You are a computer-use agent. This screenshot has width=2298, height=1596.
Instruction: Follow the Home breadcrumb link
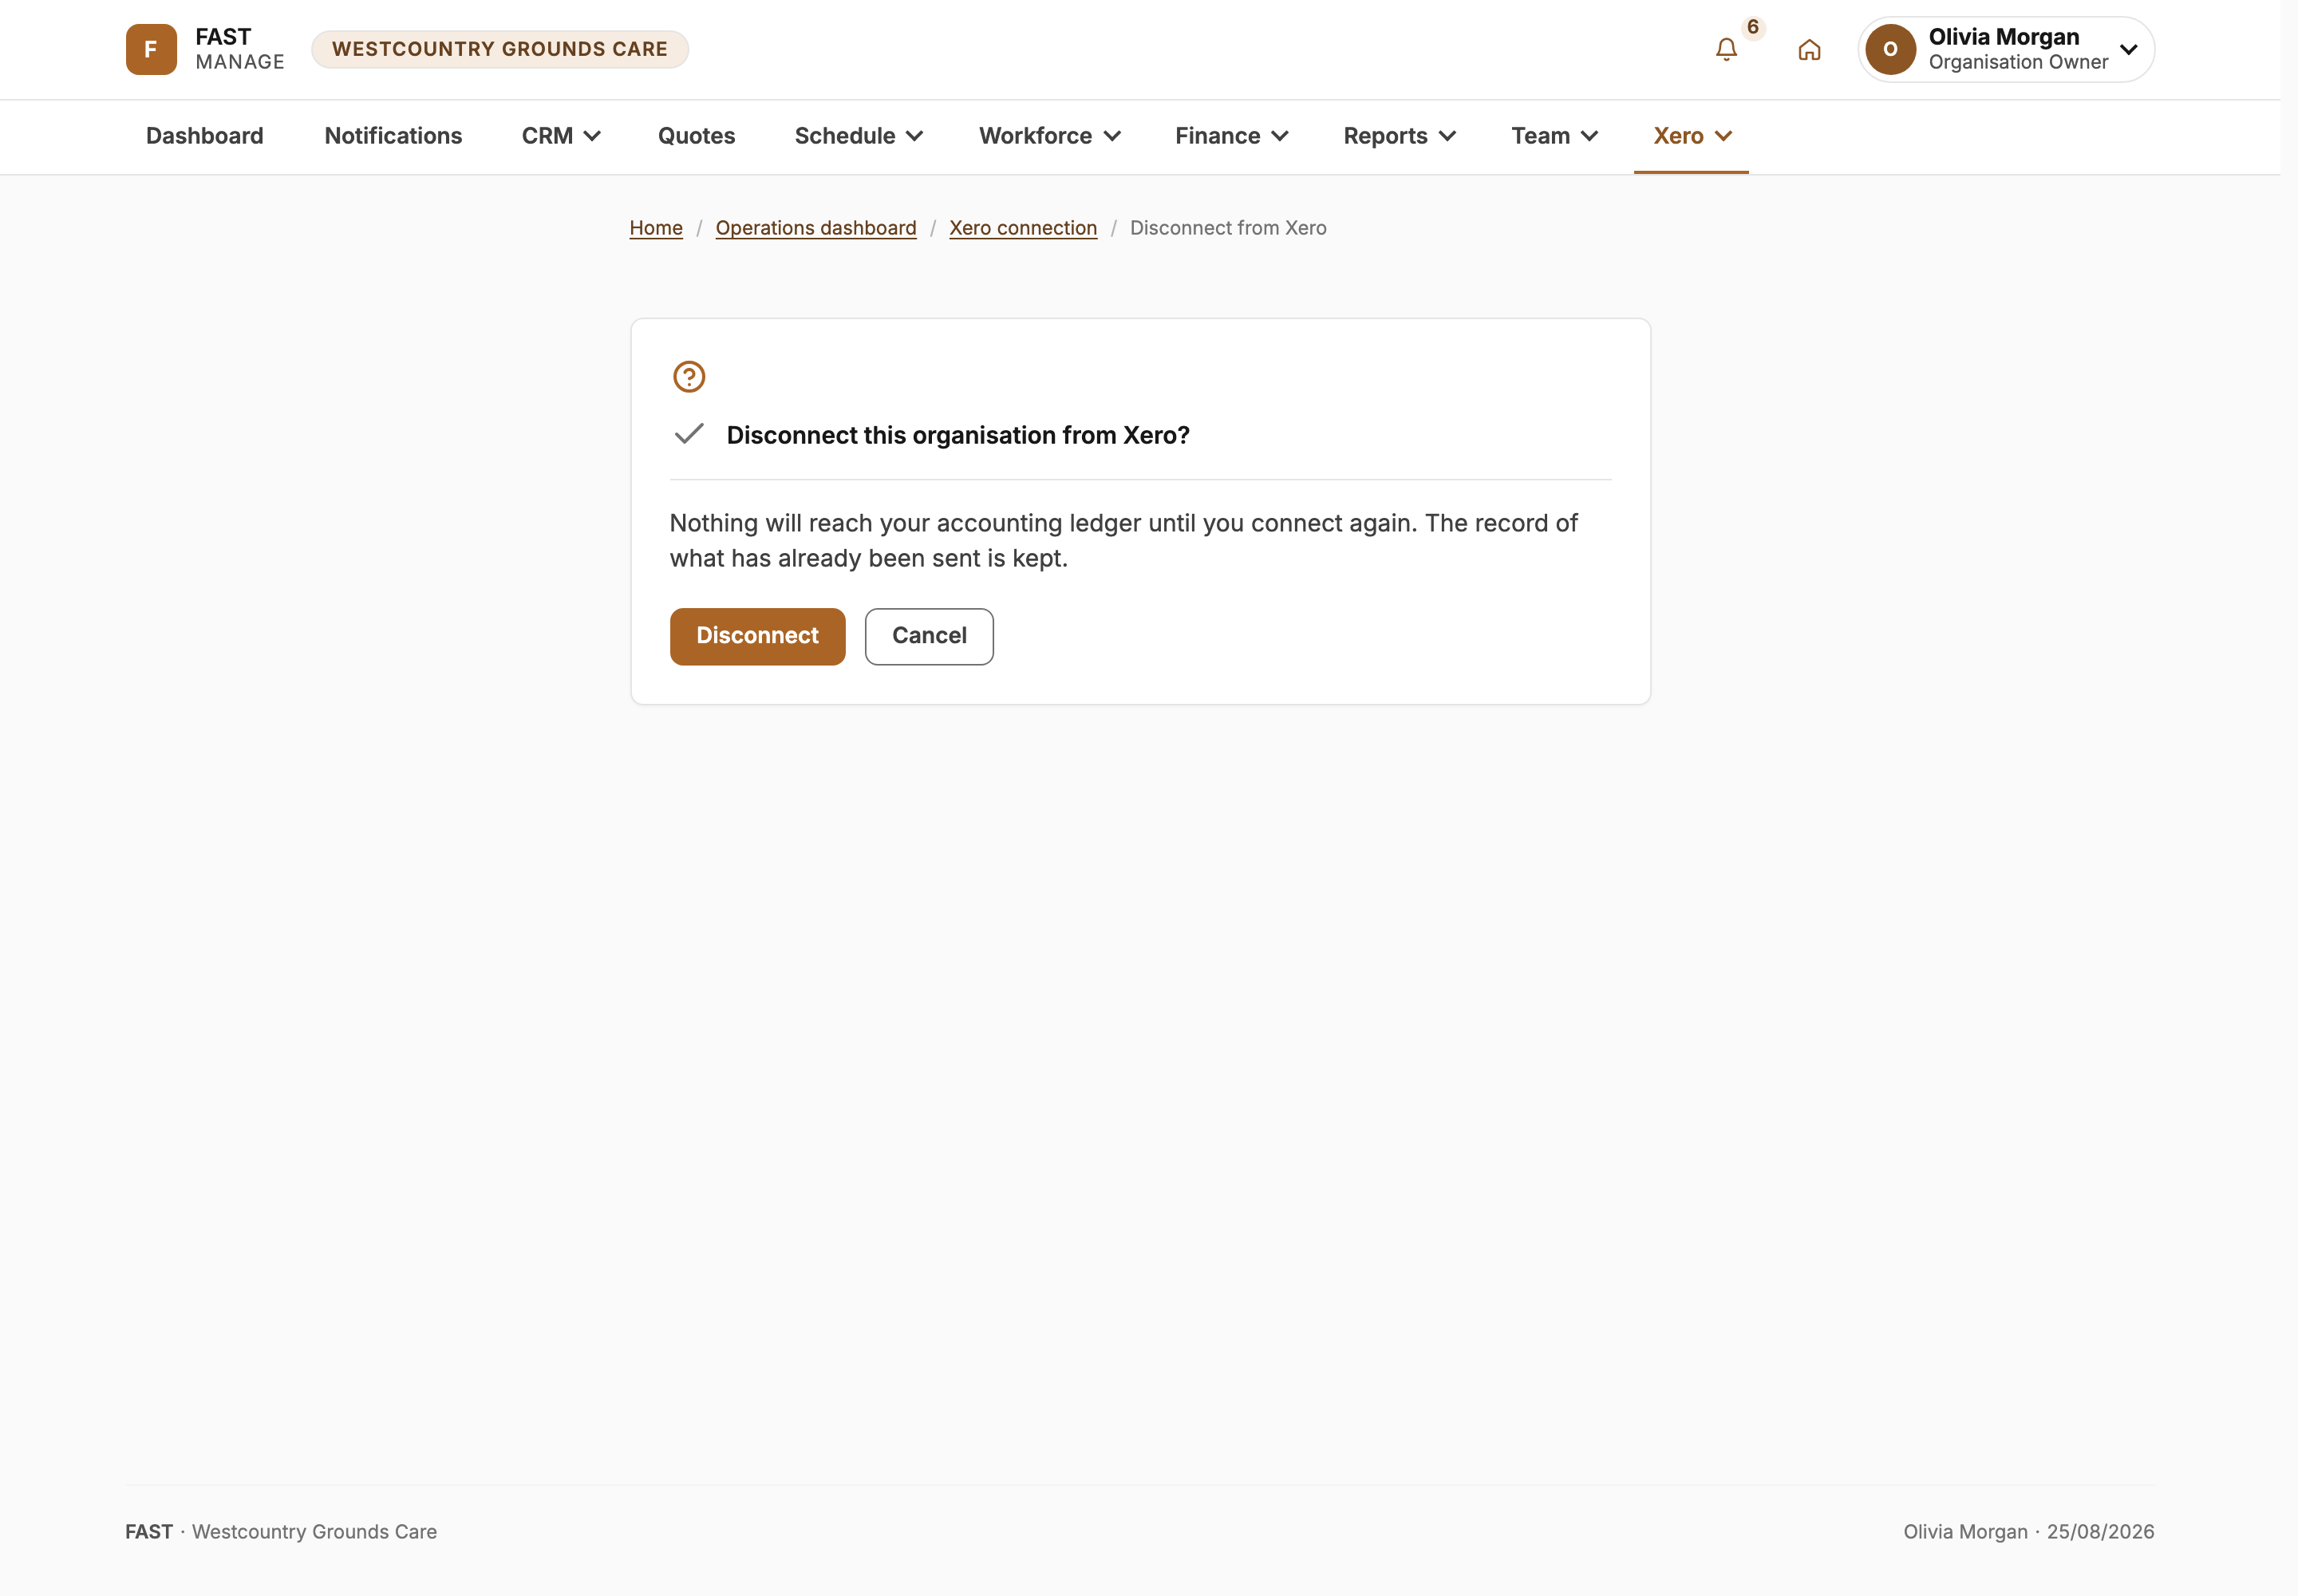click(656, 228)
